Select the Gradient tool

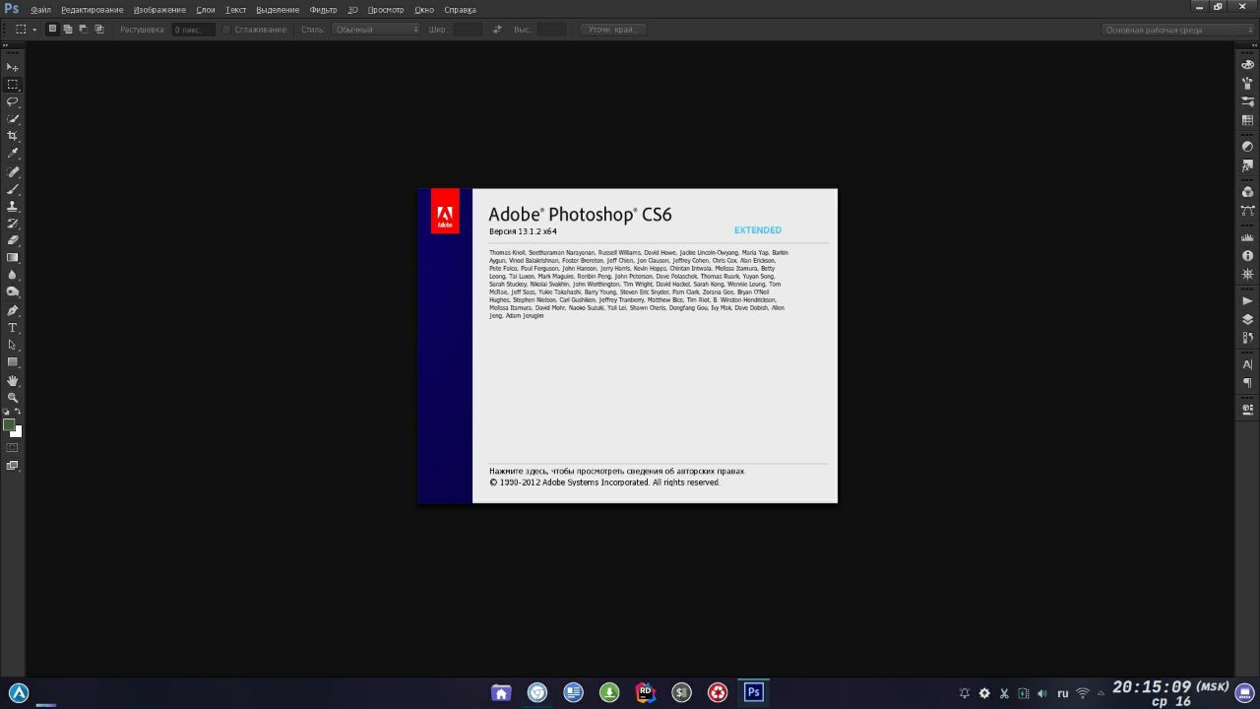(x=13, y=258)
